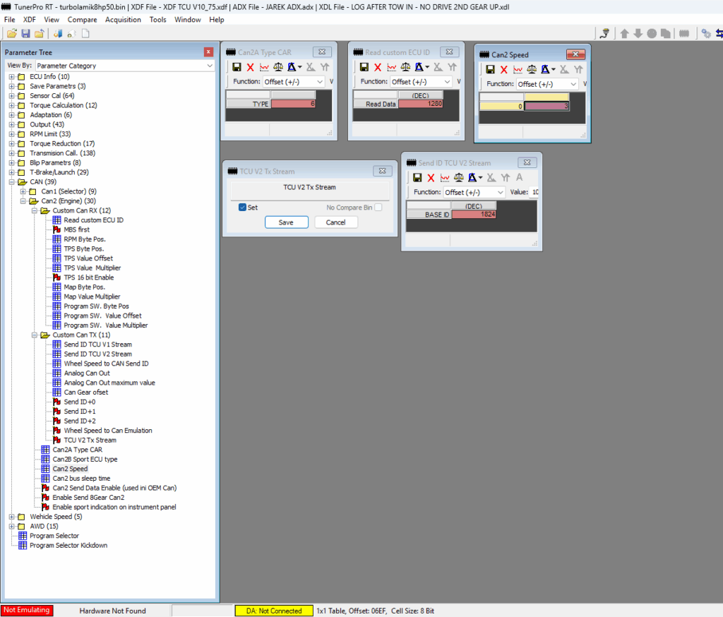
Task: Click the red X icon in Can2A Type CAR window
Action: [250, 67]
